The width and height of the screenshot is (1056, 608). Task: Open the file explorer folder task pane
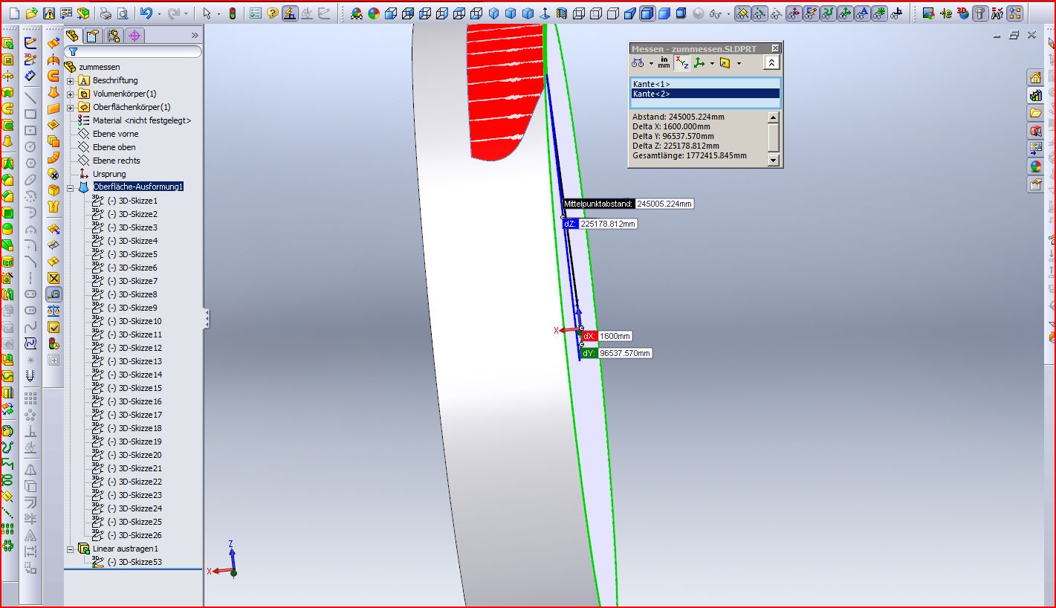1035,113
